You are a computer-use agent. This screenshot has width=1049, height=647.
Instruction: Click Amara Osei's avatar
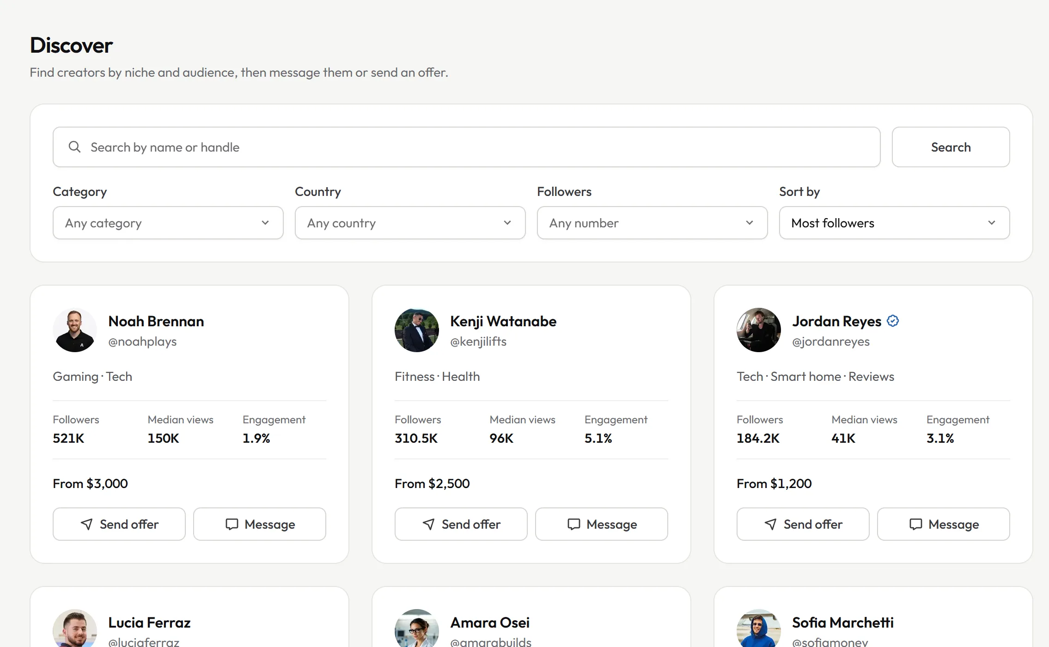417,628
